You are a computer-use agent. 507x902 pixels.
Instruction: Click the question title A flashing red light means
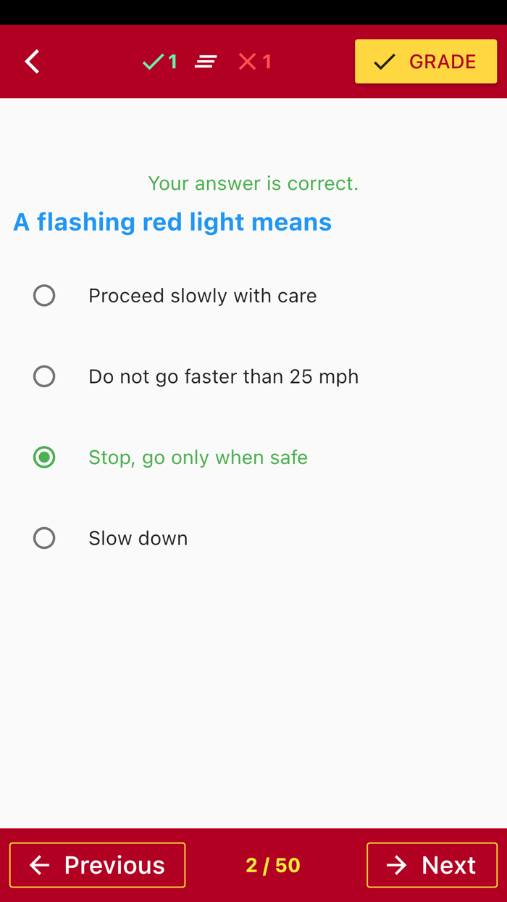(172, 222)
